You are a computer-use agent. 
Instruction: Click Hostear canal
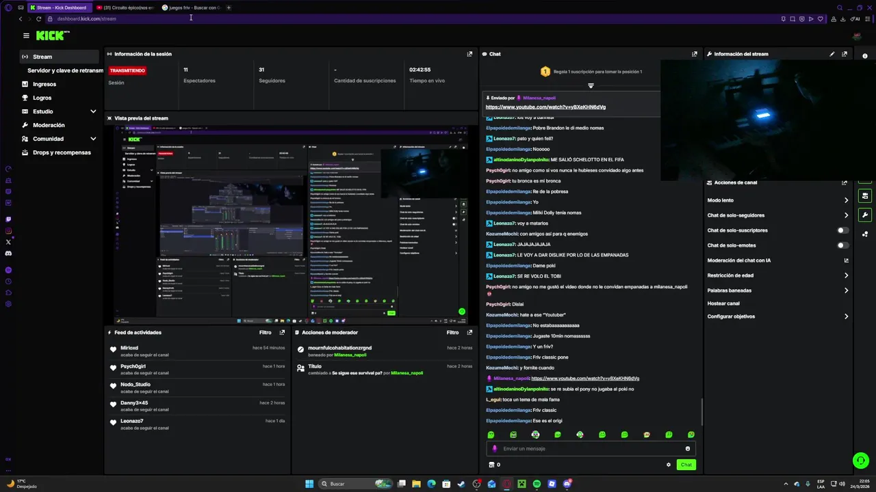pos(723,303)
